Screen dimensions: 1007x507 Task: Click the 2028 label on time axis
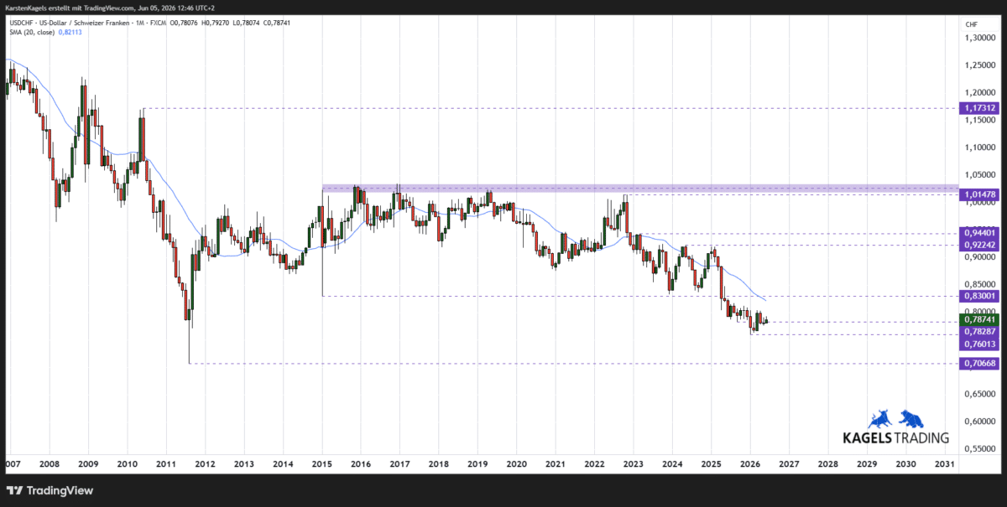828,463
